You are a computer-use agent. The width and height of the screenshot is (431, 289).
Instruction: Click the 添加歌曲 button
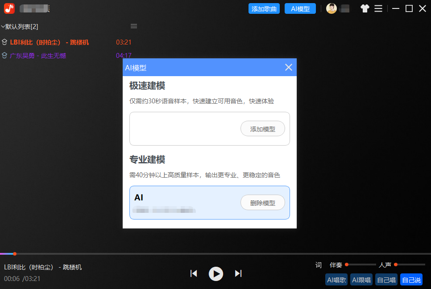tap(264, 8)
